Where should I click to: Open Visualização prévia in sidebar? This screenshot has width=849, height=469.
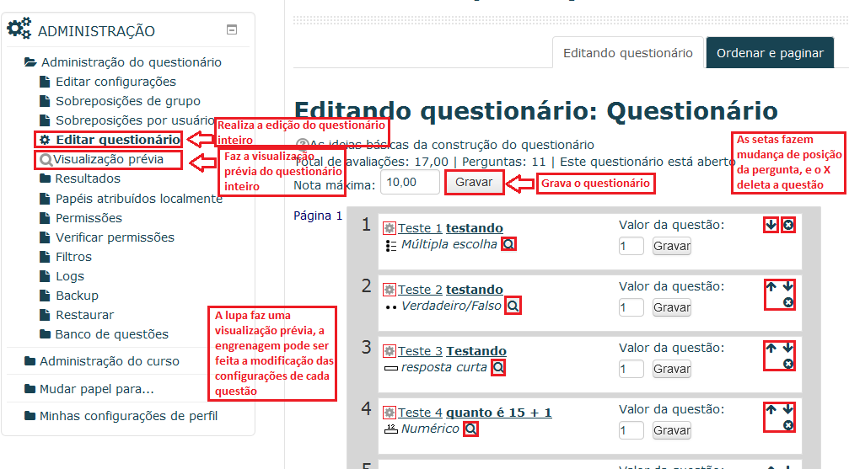click(x=108, y=159)
